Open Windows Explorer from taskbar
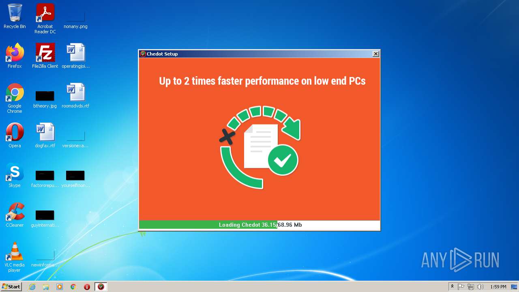This screenshot has width=519, height=292. pyautogui.click(x=46, y=287)
